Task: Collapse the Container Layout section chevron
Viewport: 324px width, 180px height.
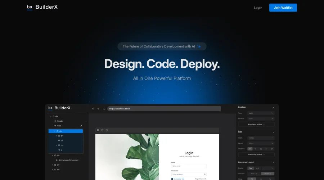Action: pyautogui.click(x=273, y=163)
